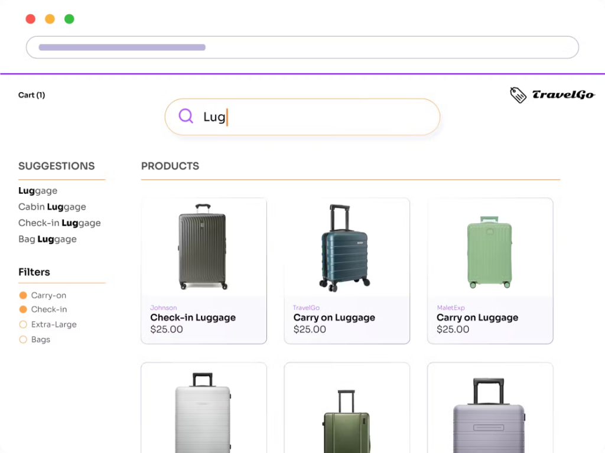Pick Check-in Luggage suggestion
The image size is (605, 453).
click(x=60, y=223)
